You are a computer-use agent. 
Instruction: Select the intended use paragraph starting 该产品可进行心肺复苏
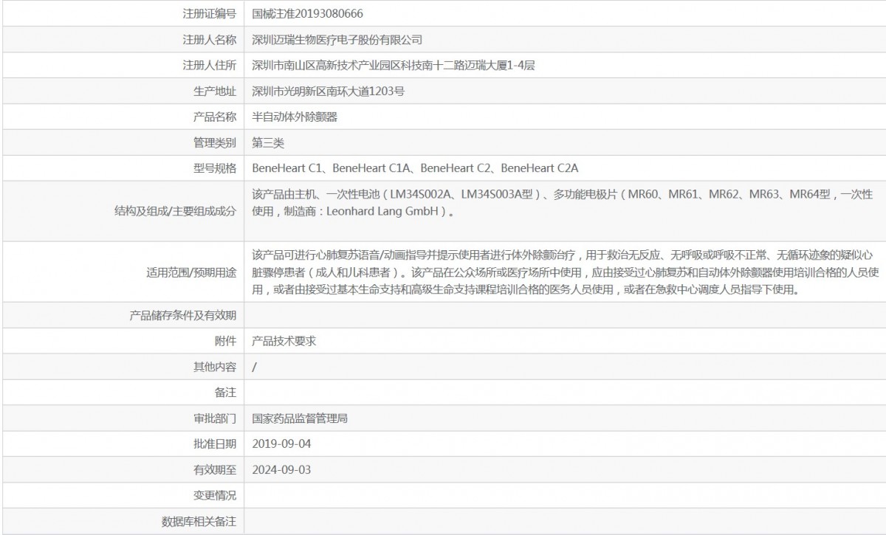point(566,272)
